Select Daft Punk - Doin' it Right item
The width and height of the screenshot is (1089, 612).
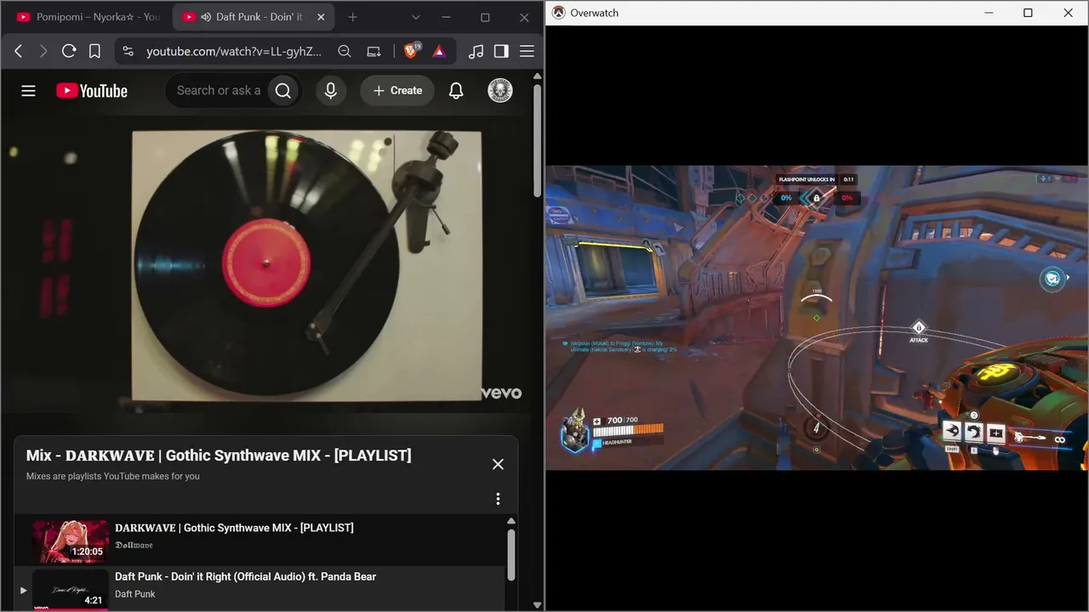click(261, 588)
